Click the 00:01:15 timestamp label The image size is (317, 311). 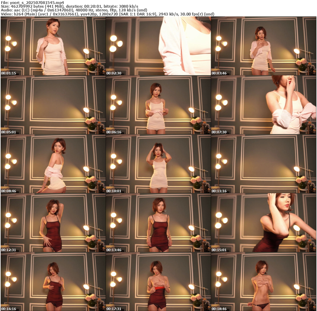(9, 73)
